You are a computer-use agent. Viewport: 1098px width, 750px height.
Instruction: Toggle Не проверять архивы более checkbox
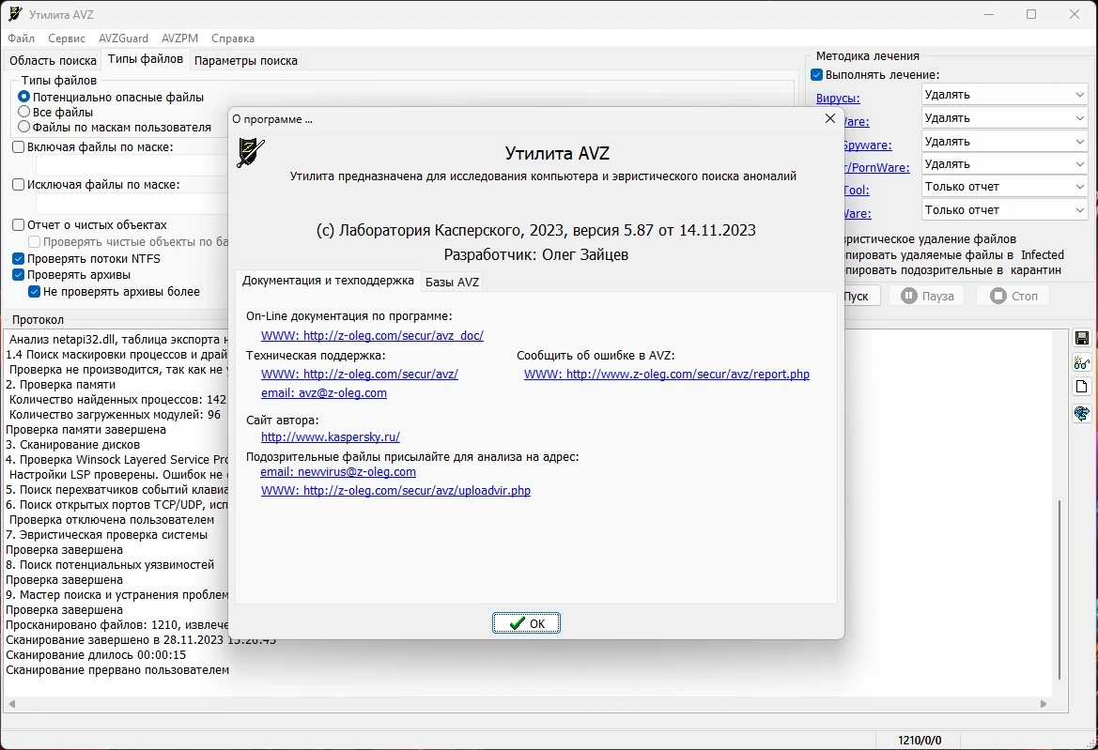click(x=34, y=291)
